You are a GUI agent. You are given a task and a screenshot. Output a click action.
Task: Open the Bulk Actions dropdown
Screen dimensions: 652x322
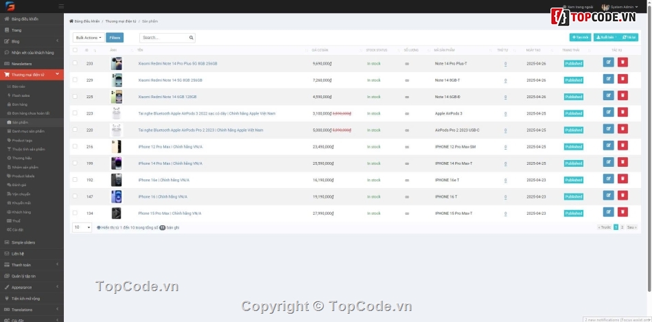point(89,38)
